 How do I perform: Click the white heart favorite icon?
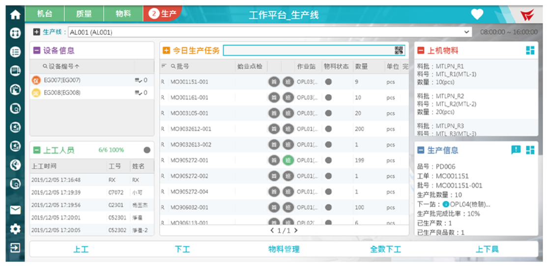pos(477,14)
